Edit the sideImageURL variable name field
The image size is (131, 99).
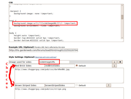click(54, 62)
